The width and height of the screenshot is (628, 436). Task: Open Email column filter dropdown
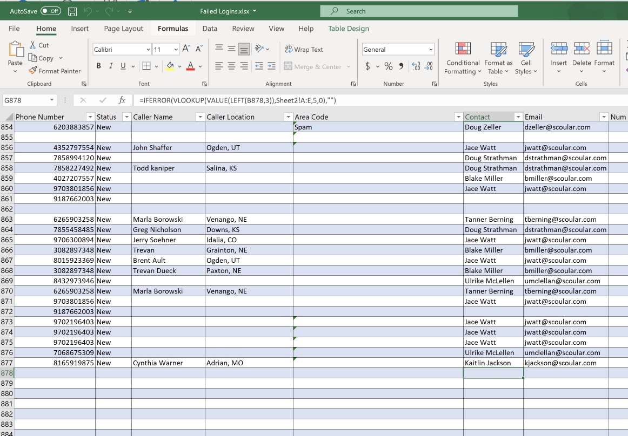[x=604, y=117]
